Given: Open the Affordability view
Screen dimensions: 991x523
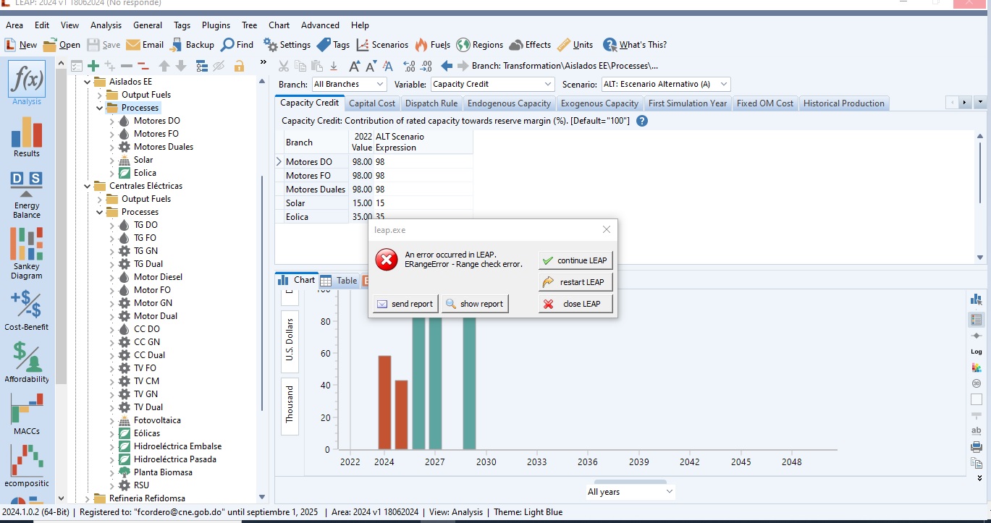Looking at the screenshot, I should (x=27, y=362).
